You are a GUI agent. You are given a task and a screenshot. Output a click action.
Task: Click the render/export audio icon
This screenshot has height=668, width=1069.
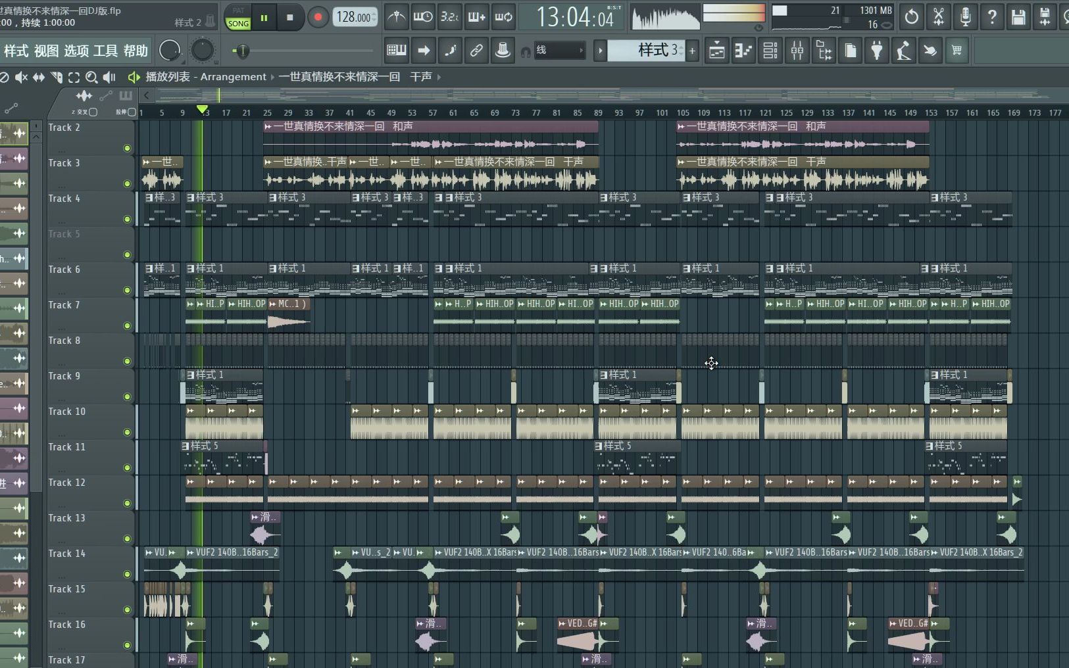pyautogui.click(x=1045, y=17)
